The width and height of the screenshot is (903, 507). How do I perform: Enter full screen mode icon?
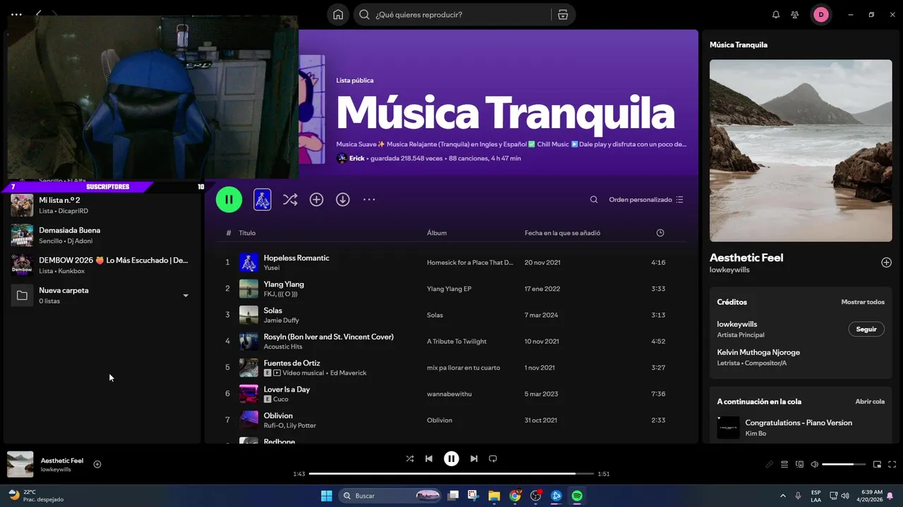click(x=892, y=464)
